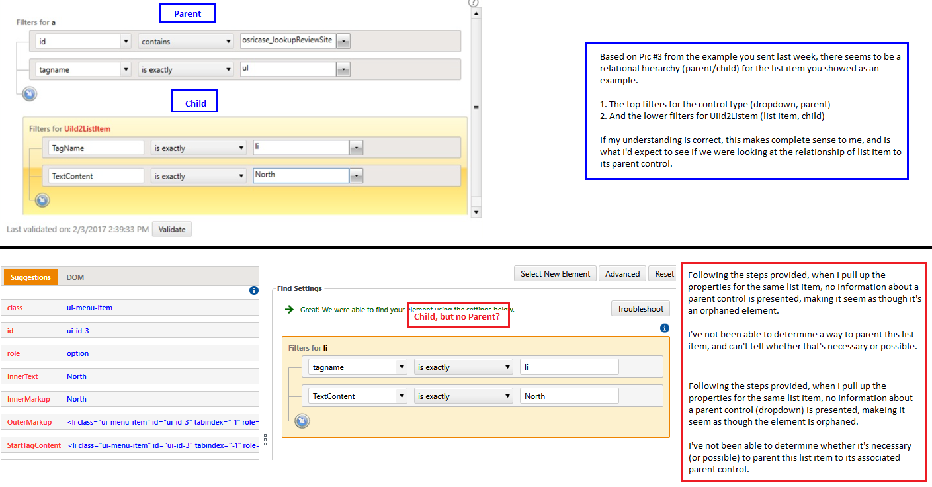Open the value dropdown next to the ul field

pyautogui.click(x=343, y=69)
